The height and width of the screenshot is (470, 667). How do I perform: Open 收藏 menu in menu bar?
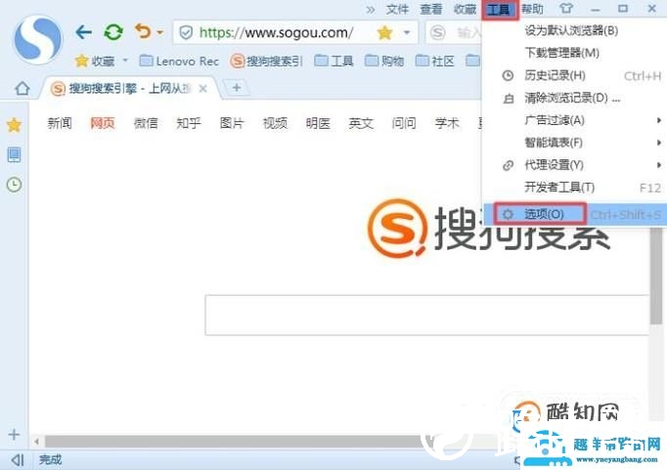465,9
